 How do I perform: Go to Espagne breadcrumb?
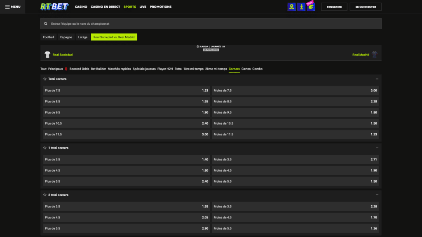click(66, 37)
